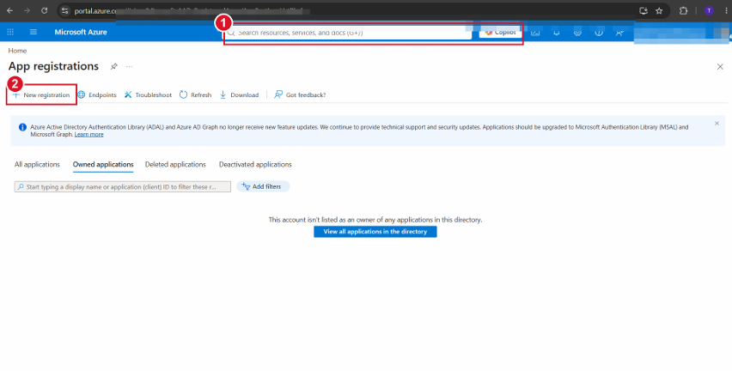Viewport: 732px width, 371px height.
Task: Open the Azure app launcher grid icon
Action: [x=10, y=32]
